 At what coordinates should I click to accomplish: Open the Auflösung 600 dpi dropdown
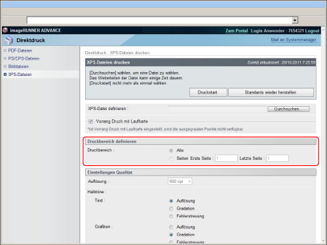(180, 181)
